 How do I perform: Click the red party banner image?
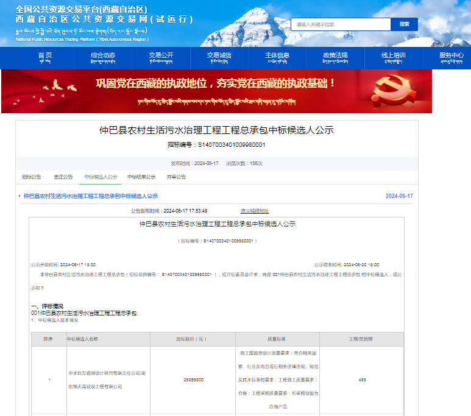216,91
